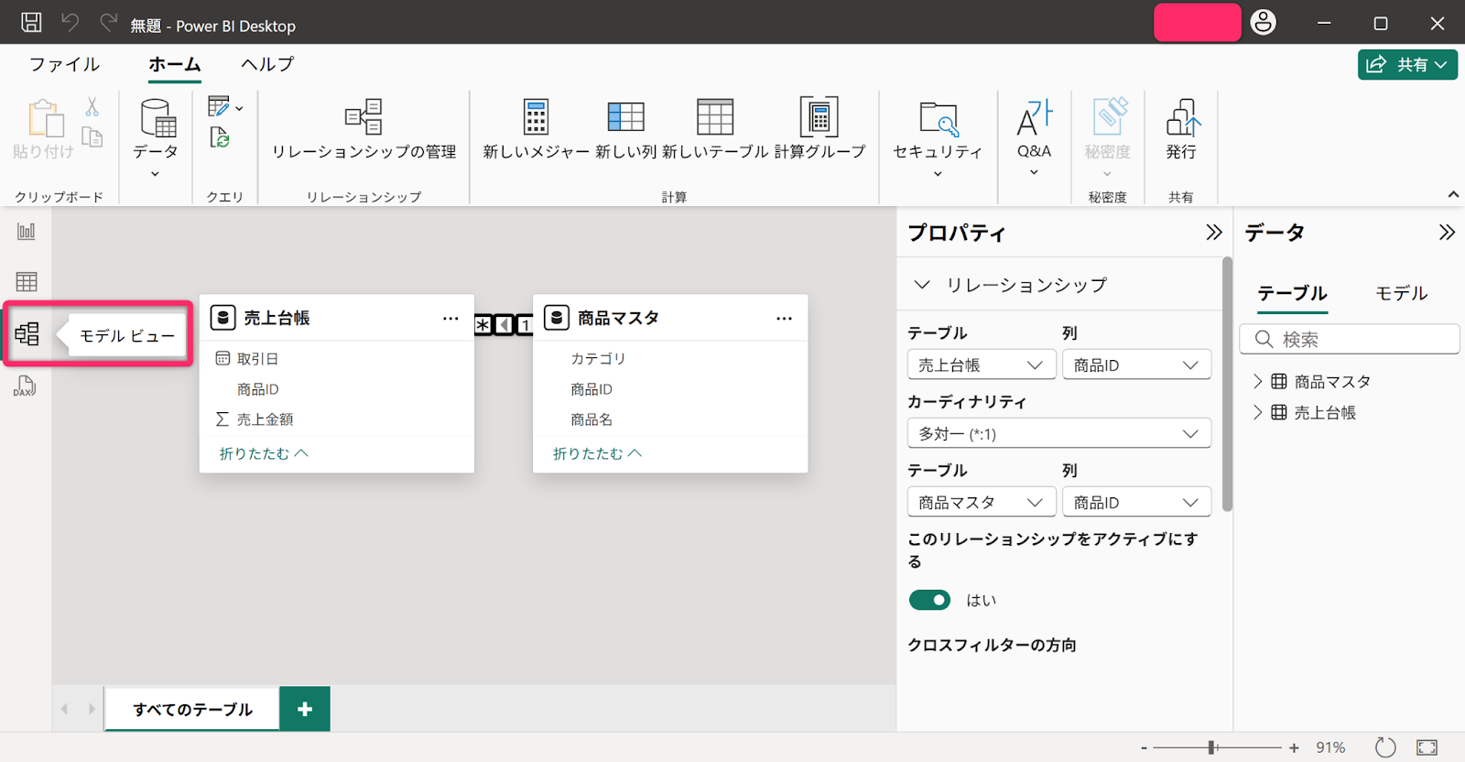Click zoom in plus button
The height and width of the screenshot is (762, 1465).
pos(1294,748)
